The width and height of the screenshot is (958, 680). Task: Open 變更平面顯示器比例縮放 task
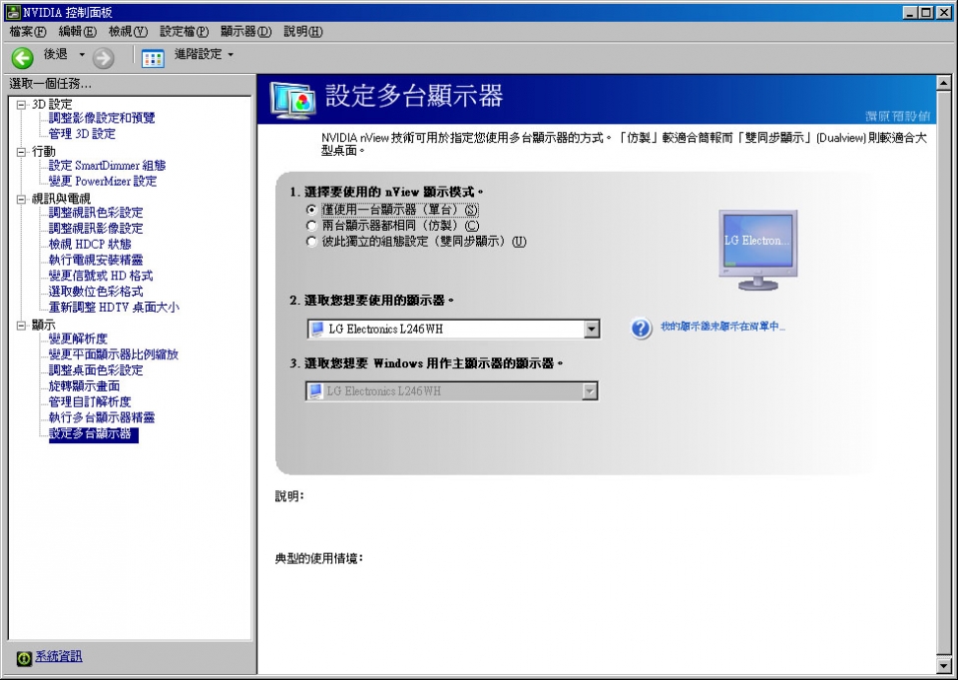pos(114,355)
